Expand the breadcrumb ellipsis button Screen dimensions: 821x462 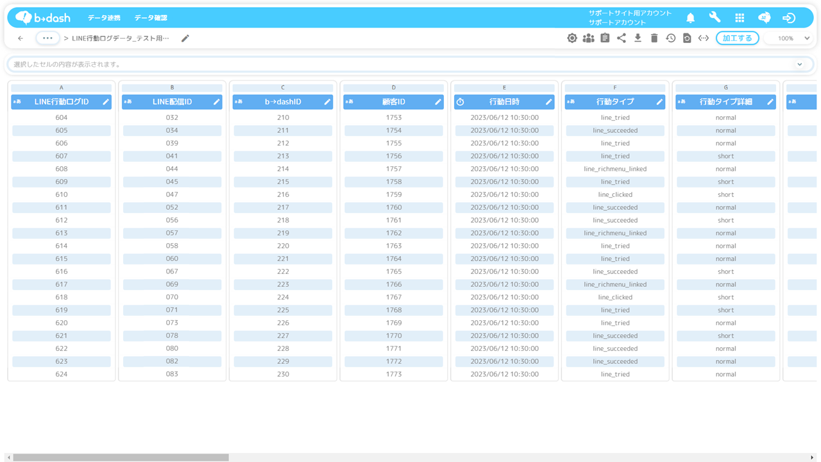tap(47, 38)
